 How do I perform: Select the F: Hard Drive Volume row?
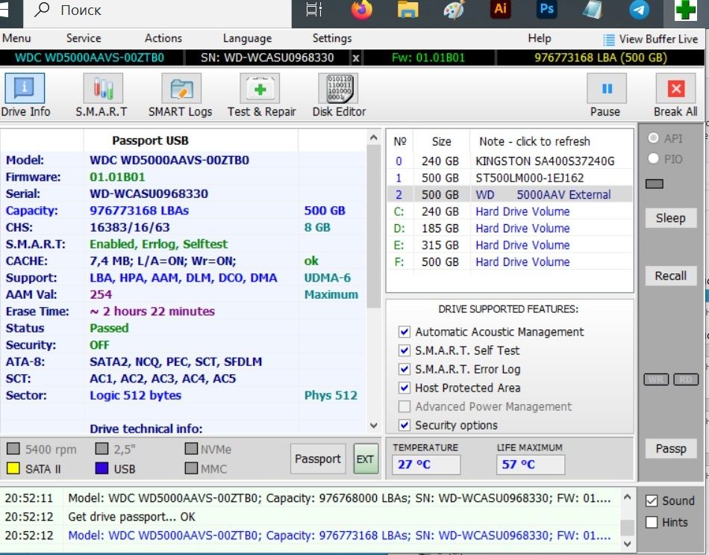tap(510, 261)
